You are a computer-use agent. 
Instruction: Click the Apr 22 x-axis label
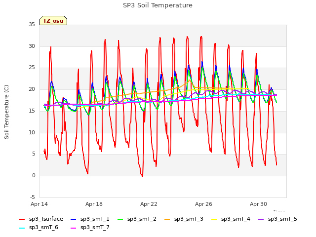tap(149, 204)
